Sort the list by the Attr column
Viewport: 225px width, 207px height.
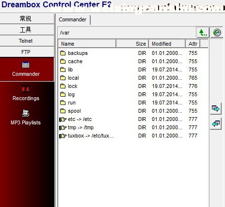click(x=193, y=44)
